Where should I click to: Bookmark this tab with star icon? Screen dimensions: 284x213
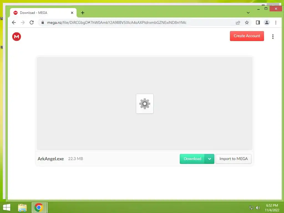pyautogui.click(x=247, y=22)
